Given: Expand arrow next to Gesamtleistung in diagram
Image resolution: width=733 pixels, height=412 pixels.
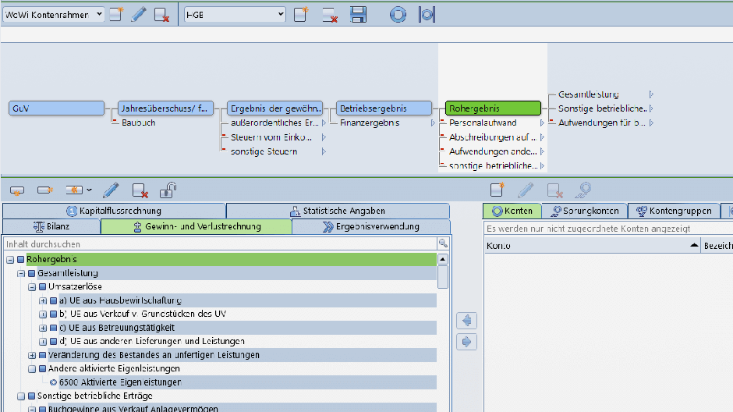Looking at the screenshot, I should pos(651,94).
